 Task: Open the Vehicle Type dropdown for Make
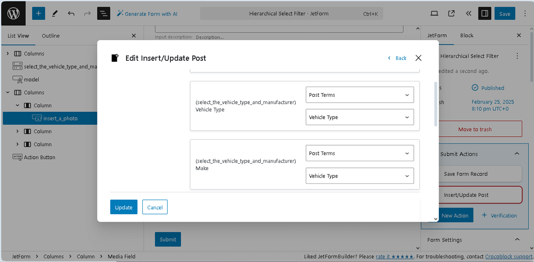pos(359,175)
